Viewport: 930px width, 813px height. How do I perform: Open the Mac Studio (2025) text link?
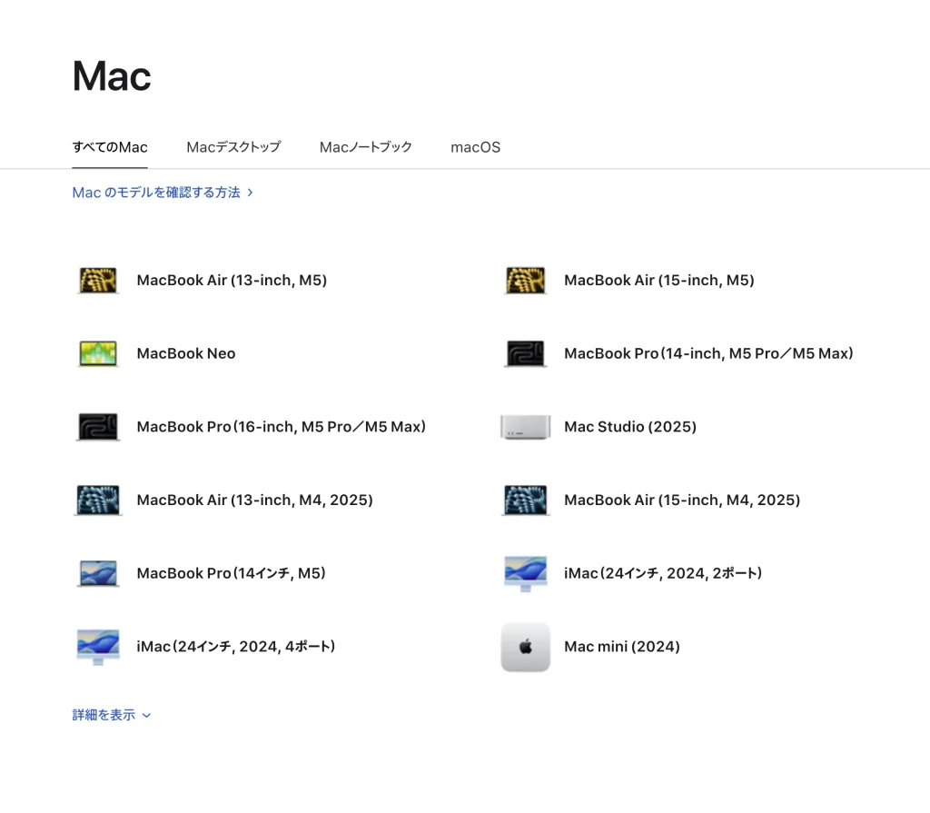629,427
